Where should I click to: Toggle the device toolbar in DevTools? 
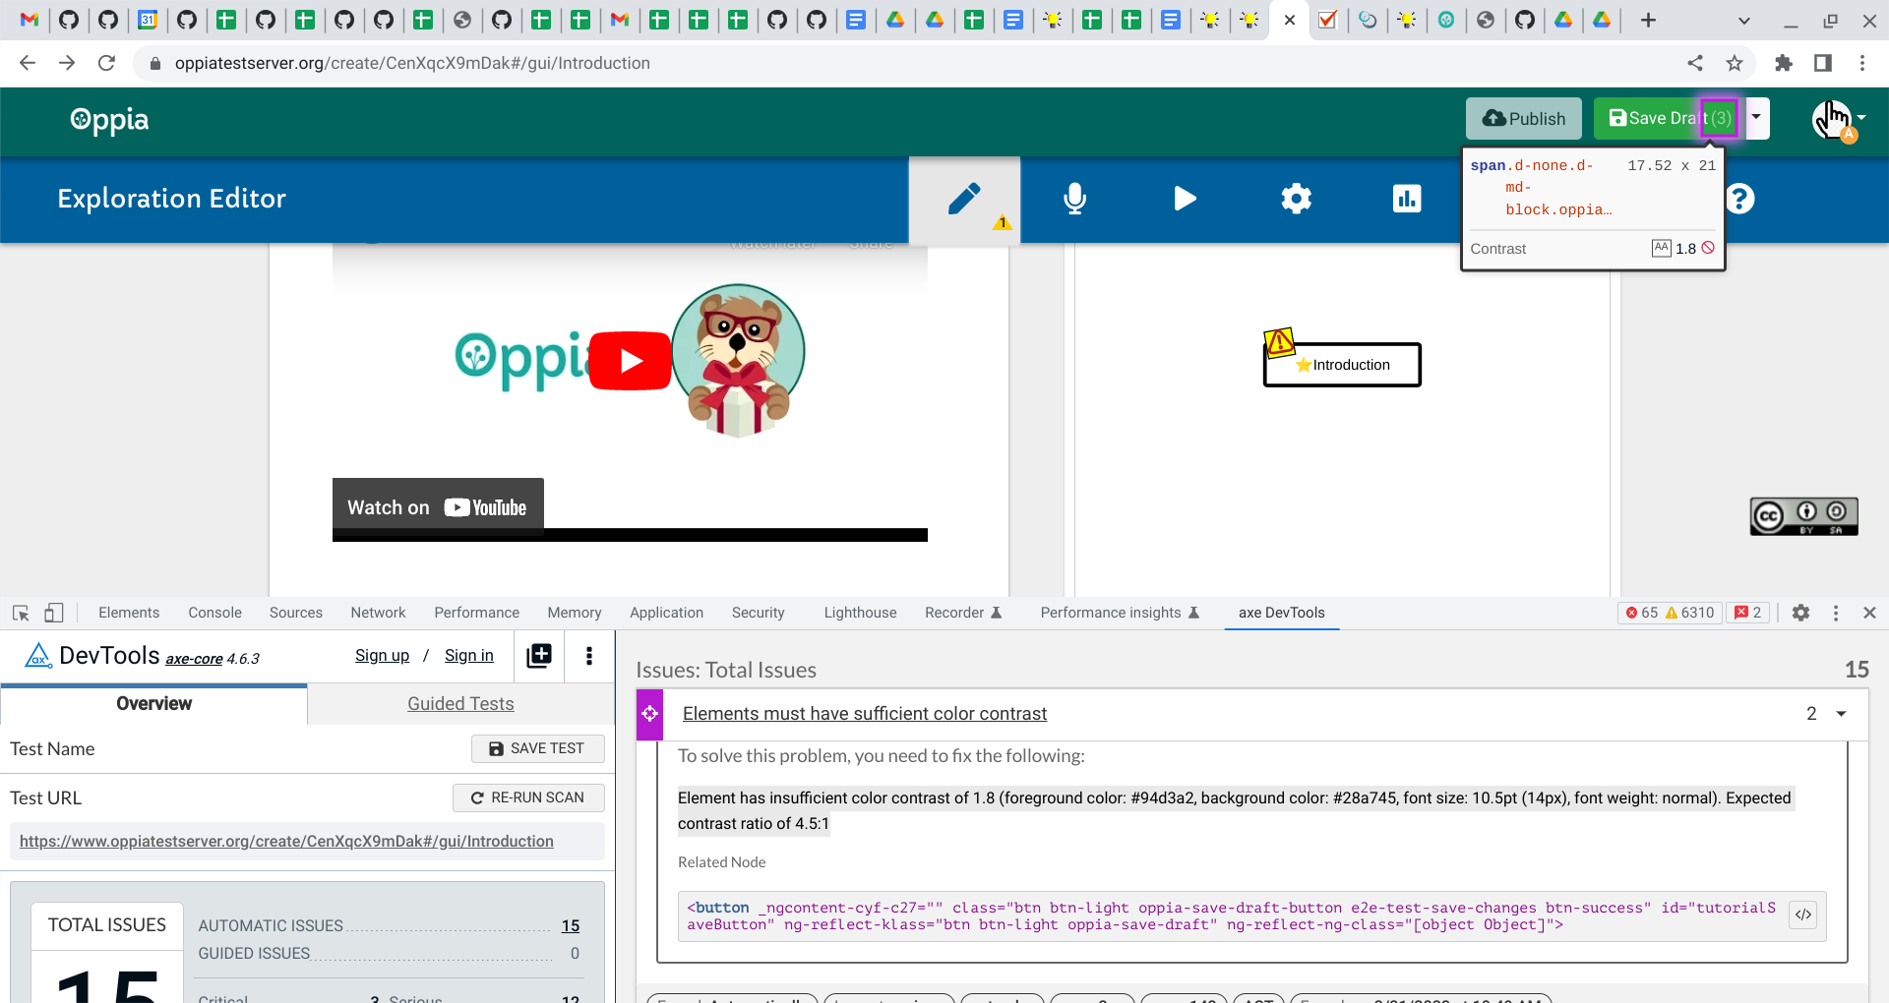pos(54,613)
